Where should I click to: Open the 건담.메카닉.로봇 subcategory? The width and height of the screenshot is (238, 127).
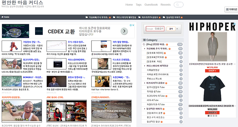coord(154,113)
